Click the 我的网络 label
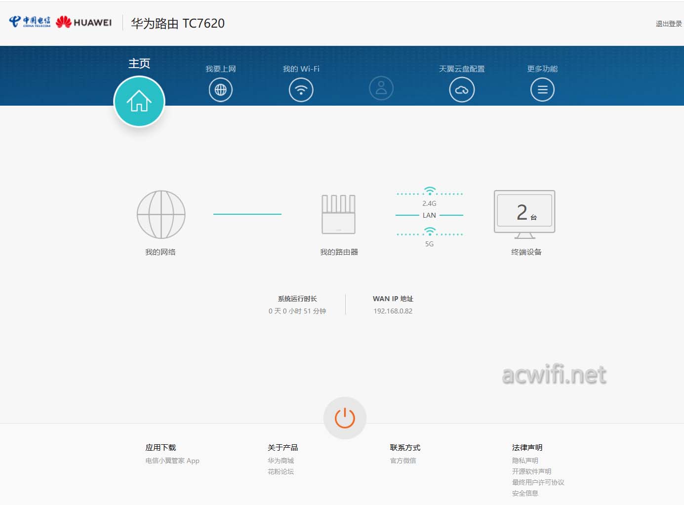Viewport: 684px width, 505px height. pos(161,252)
